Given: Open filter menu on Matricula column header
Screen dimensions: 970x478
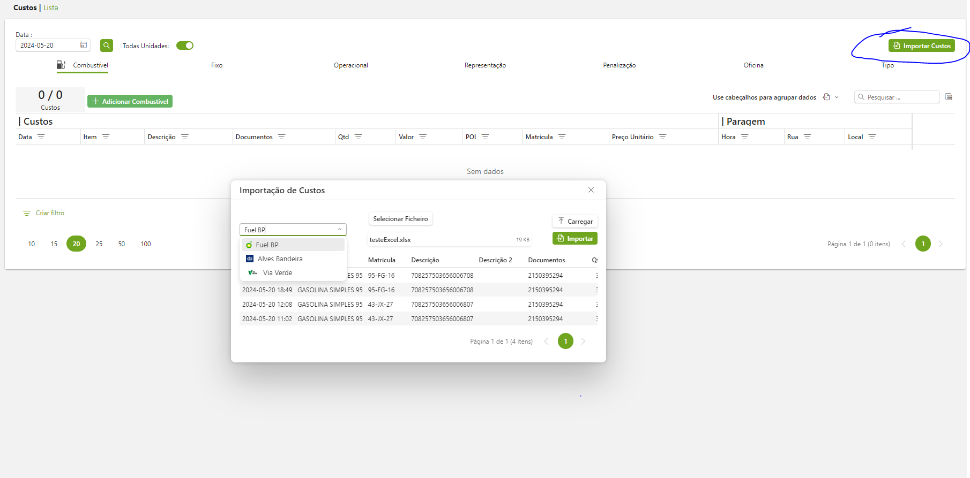Looking at the screenshot, I should 562,137.
